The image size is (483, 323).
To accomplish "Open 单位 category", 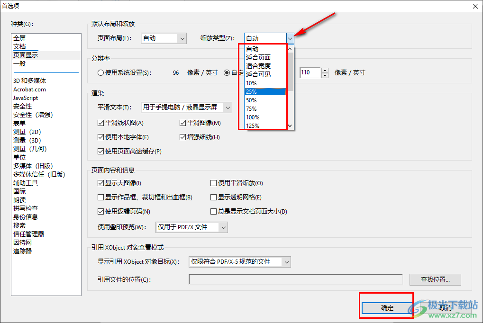I will point(19,157).
